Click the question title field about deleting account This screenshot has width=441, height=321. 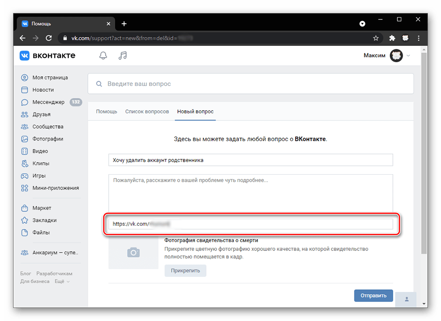[x=251, y=160]
